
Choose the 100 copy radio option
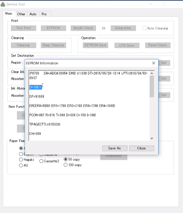[66, 165]
